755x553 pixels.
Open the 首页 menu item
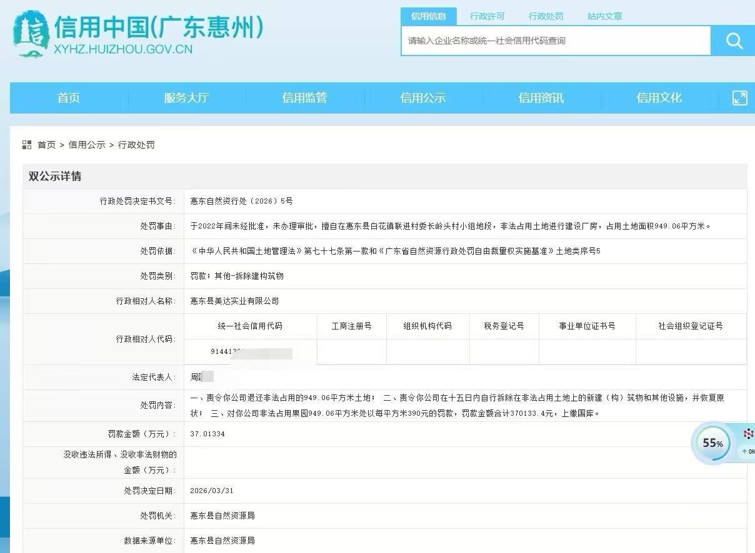click(x=68, y=98)
